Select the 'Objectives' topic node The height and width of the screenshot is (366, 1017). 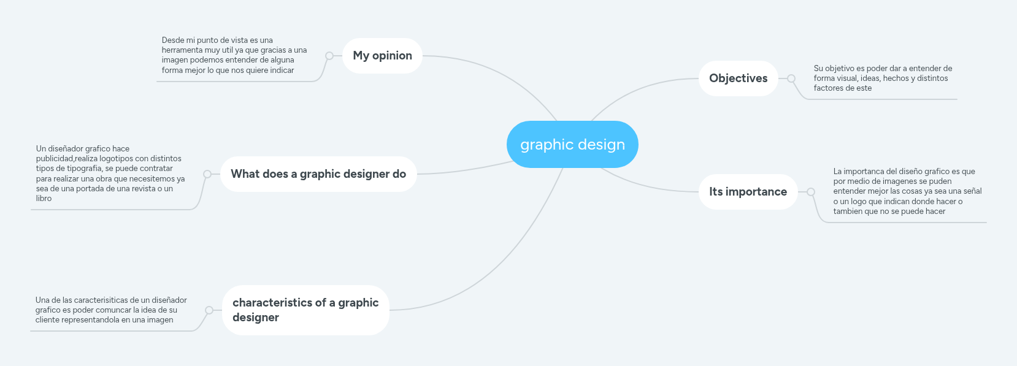point(739,78)
